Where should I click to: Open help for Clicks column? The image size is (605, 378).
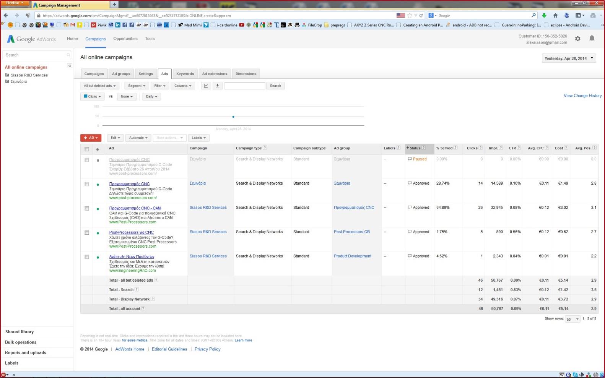coord(481,148)
